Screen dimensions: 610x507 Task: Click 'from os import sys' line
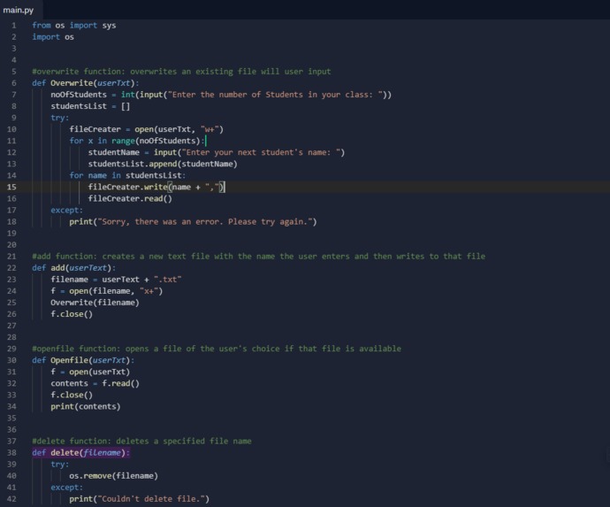click(x=74, y=26)
